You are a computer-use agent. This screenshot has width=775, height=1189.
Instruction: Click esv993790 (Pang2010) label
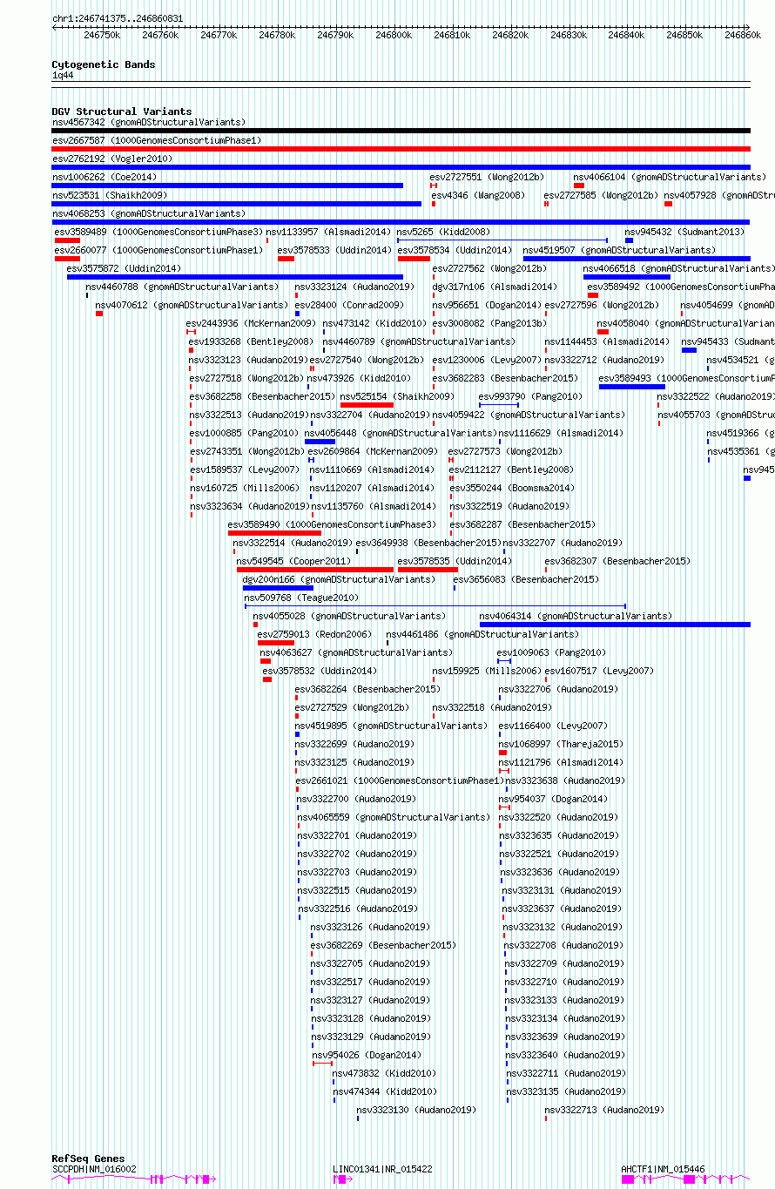pyautogui.click(x=530, y=396)
